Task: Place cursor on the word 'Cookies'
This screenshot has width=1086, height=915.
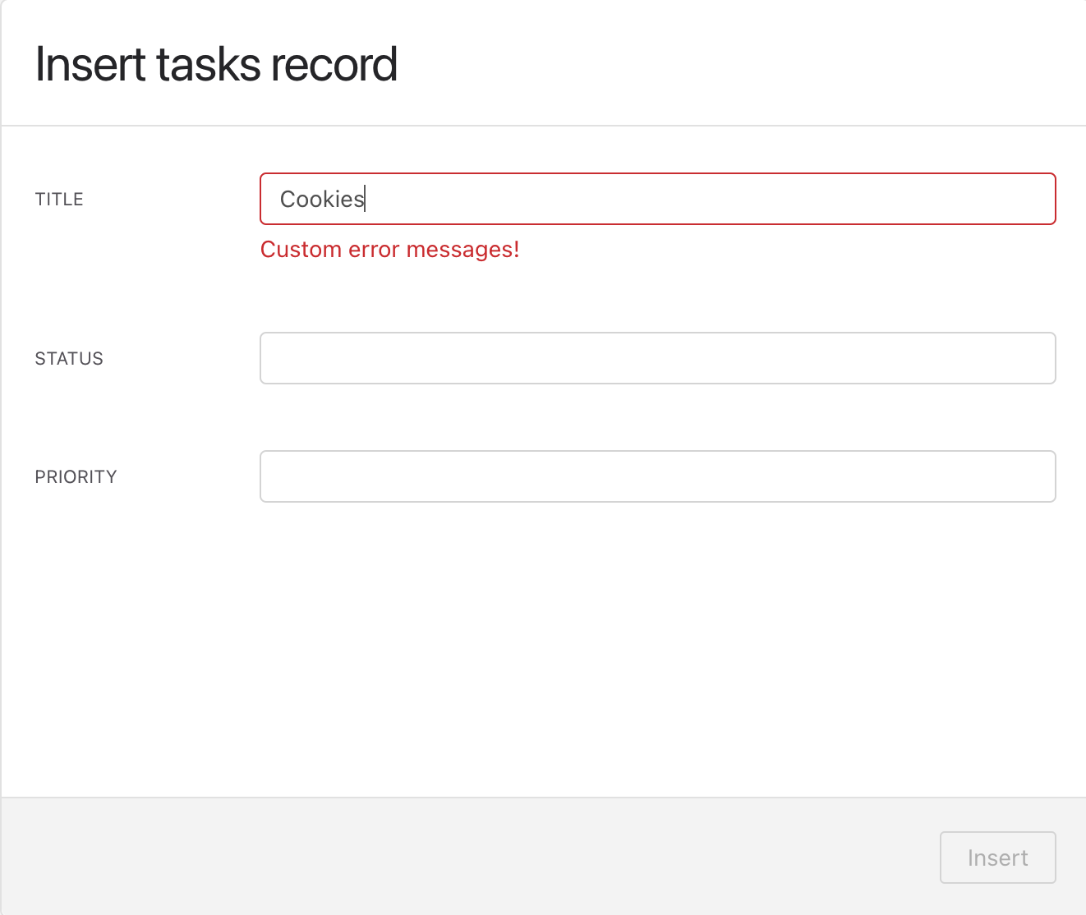Action: click(322, 199)
